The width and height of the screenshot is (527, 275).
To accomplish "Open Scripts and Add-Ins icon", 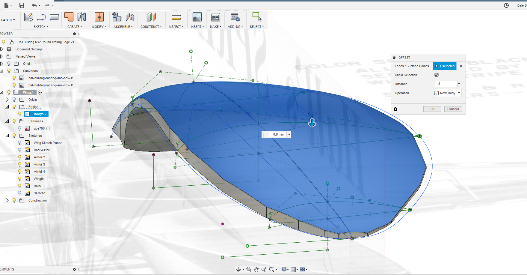I will pos(235,17).
